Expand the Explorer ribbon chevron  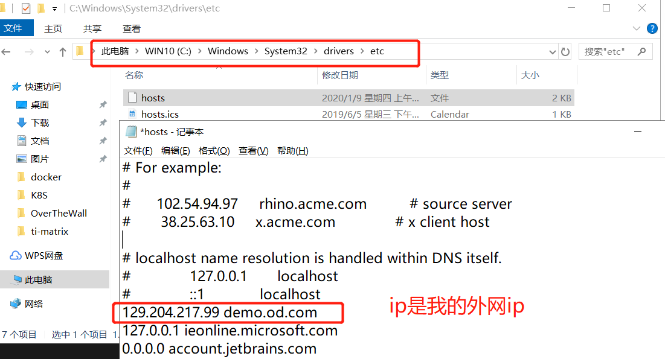pyautogui.click(x=636, y=28)
